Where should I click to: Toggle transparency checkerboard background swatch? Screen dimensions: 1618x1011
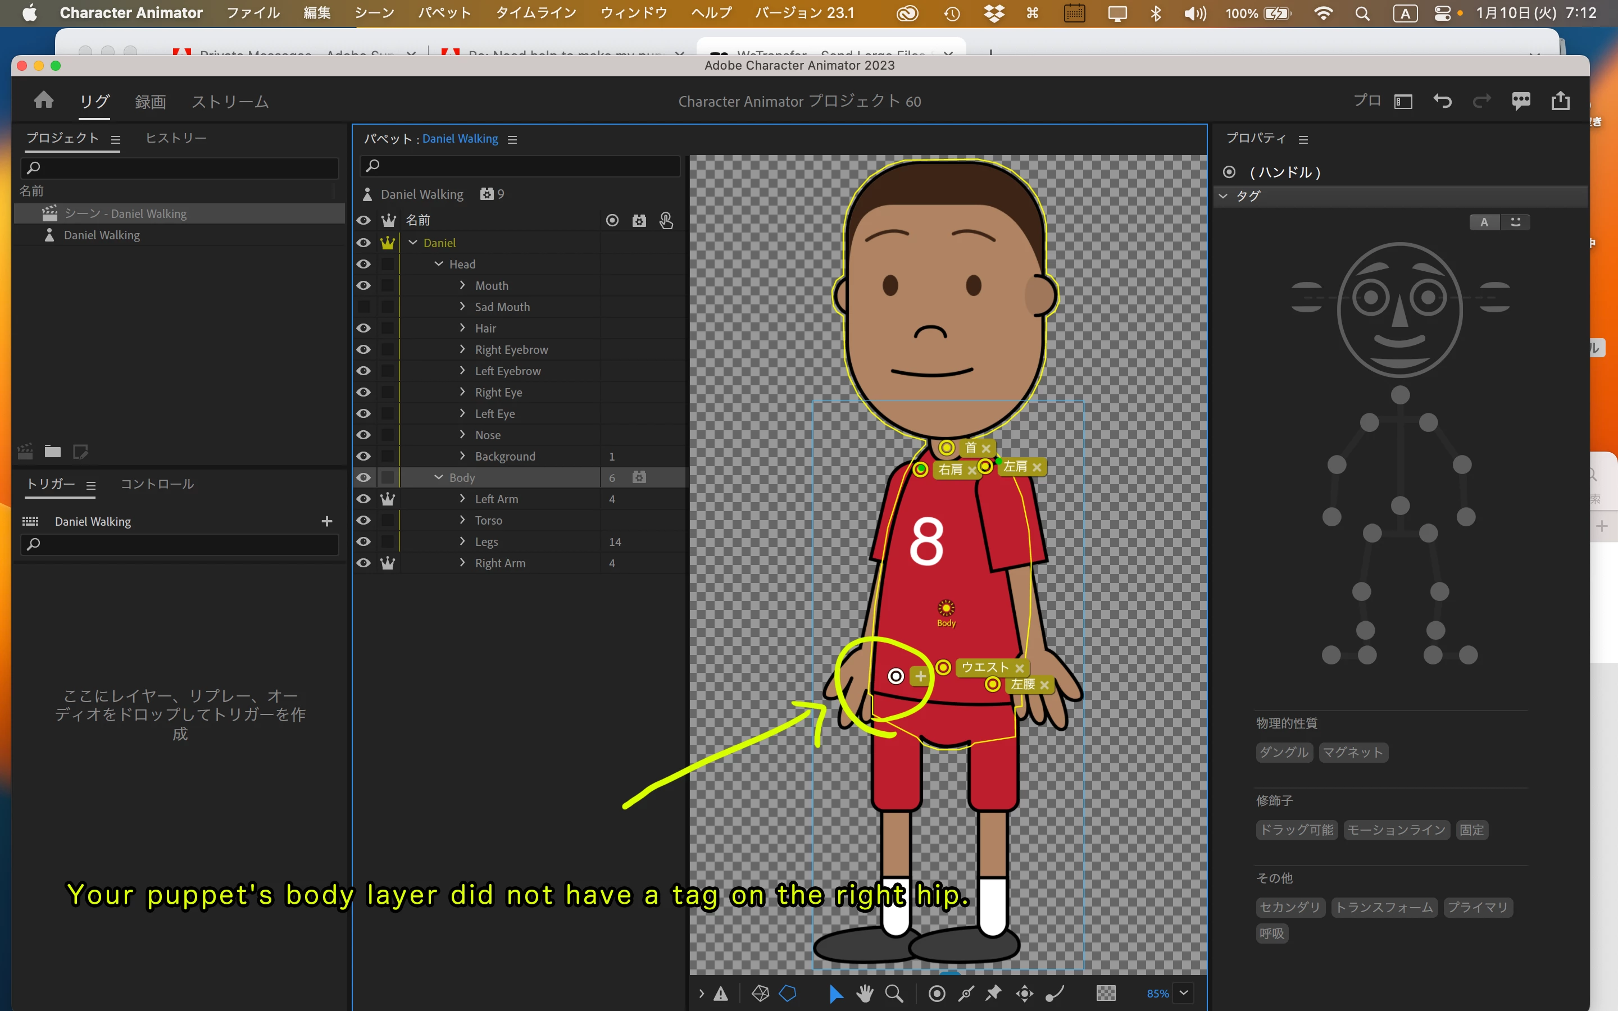click(x=1105, y=994)
